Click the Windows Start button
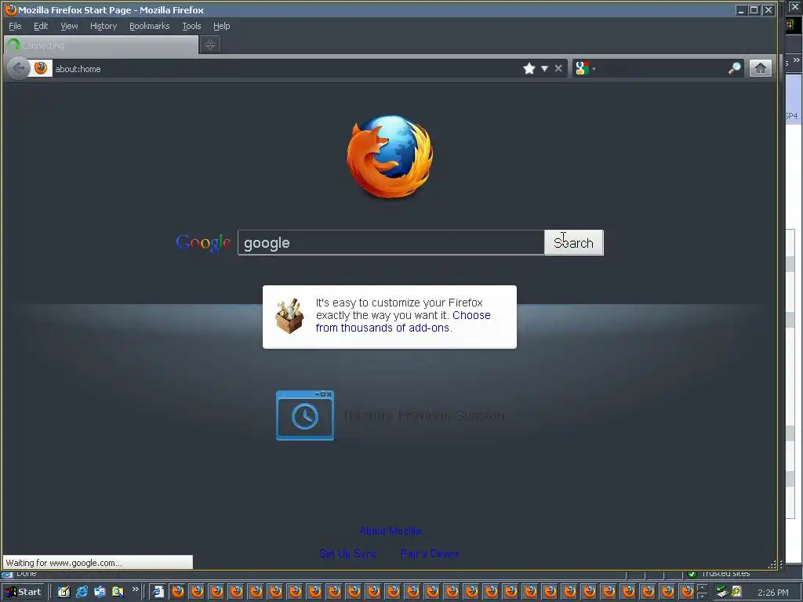The image size is (803, 602). click(24, 592)
